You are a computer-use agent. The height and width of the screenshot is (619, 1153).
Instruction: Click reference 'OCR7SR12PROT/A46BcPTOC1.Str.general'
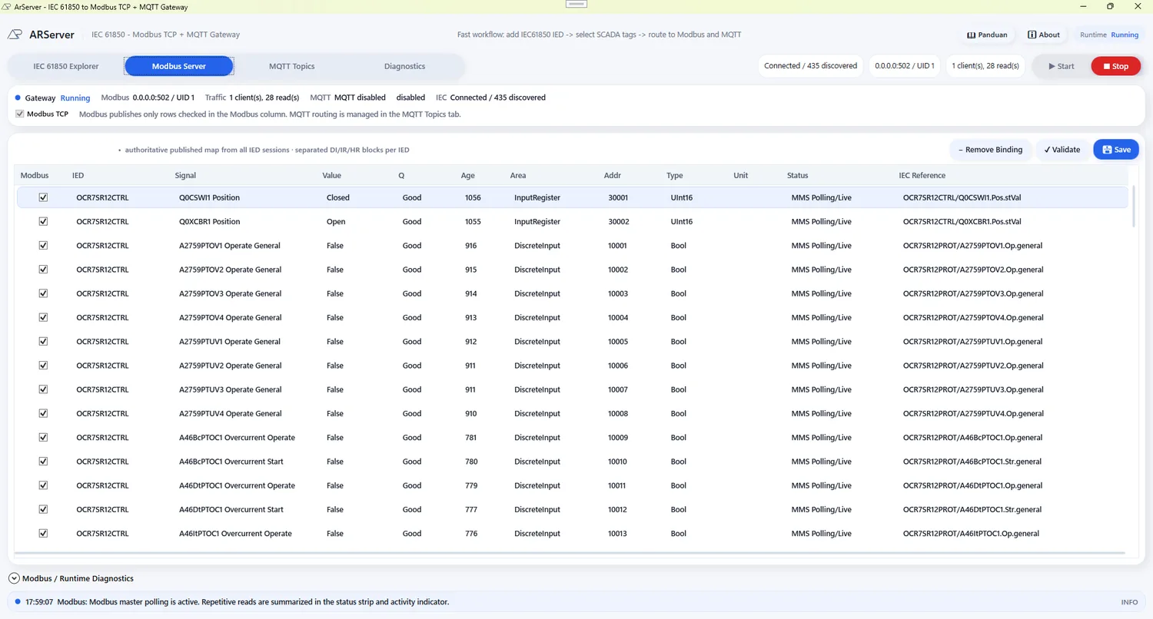pos(972,462)
